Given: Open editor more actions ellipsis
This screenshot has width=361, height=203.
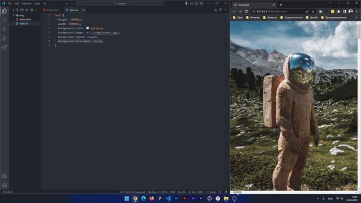Looking at the screenshot, I should tap(226, 10).
